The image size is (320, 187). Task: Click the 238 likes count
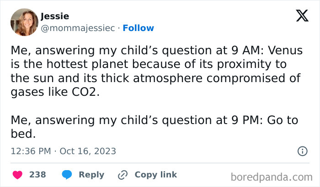pos(37,175)
